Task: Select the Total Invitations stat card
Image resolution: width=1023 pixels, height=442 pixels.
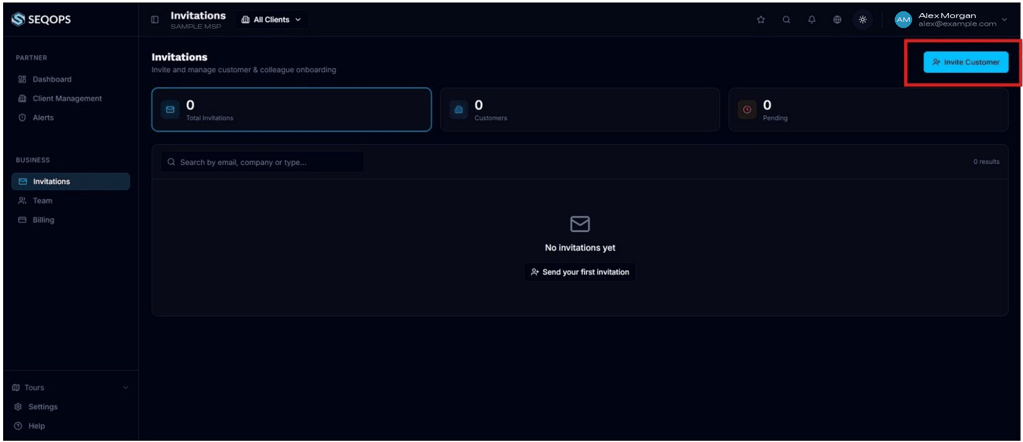Action: (291, 110)
